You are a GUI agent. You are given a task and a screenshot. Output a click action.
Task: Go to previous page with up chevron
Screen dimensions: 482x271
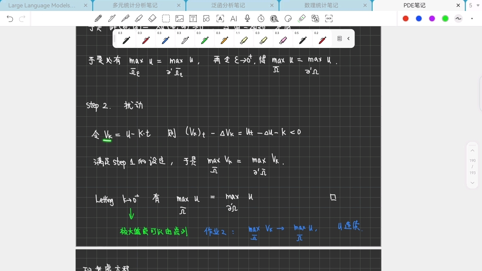(x=473, y=151)
